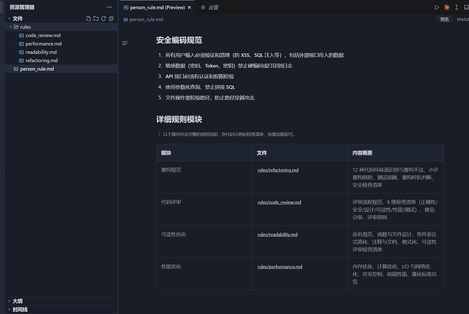This screenshot has height=314, width=469.
Task: Collapse all folders in explorer
Action: tap(111, 18)
